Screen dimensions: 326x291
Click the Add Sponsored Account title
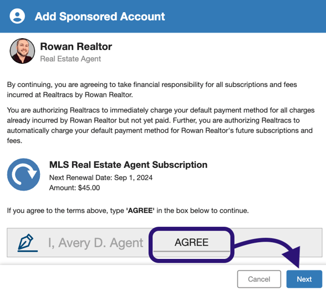pos(100,17)
